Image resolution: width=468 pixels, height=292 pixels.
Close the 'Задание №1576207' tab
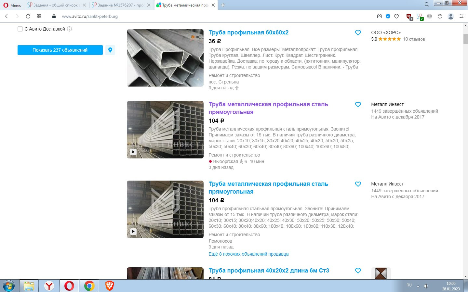[149, 5]
